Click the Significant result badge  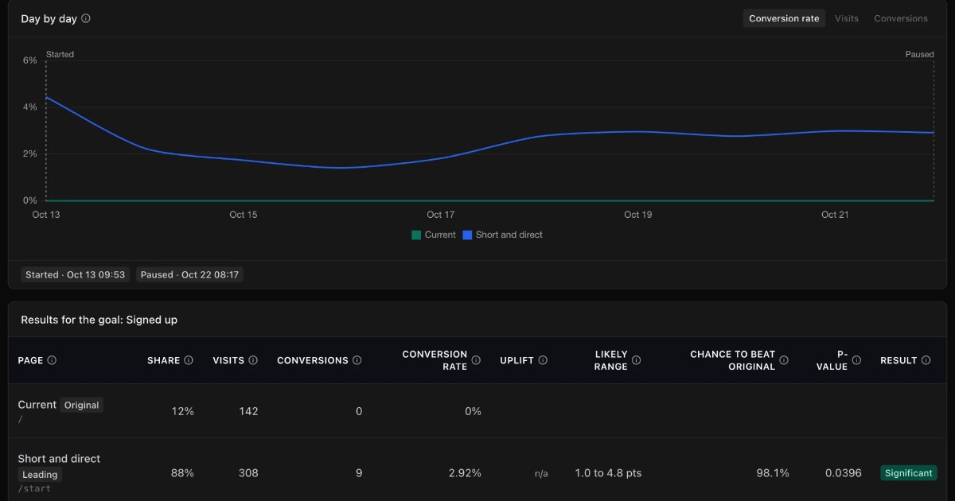click(x=909, y=473)
